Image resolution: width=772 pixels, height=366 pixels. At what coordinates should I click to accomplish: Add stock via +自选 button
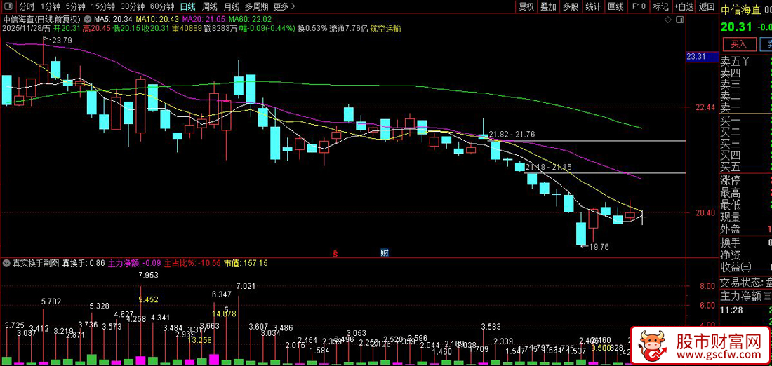[684, 6]
